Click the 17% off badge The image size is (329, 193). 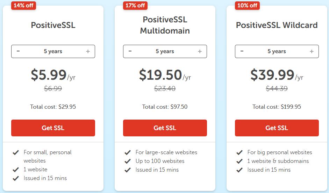point(135,5)
